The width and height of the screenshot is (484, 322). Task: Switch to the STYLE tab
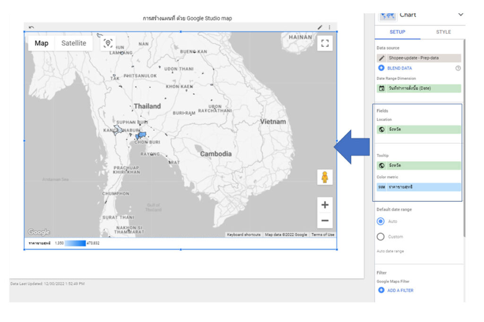443,32
